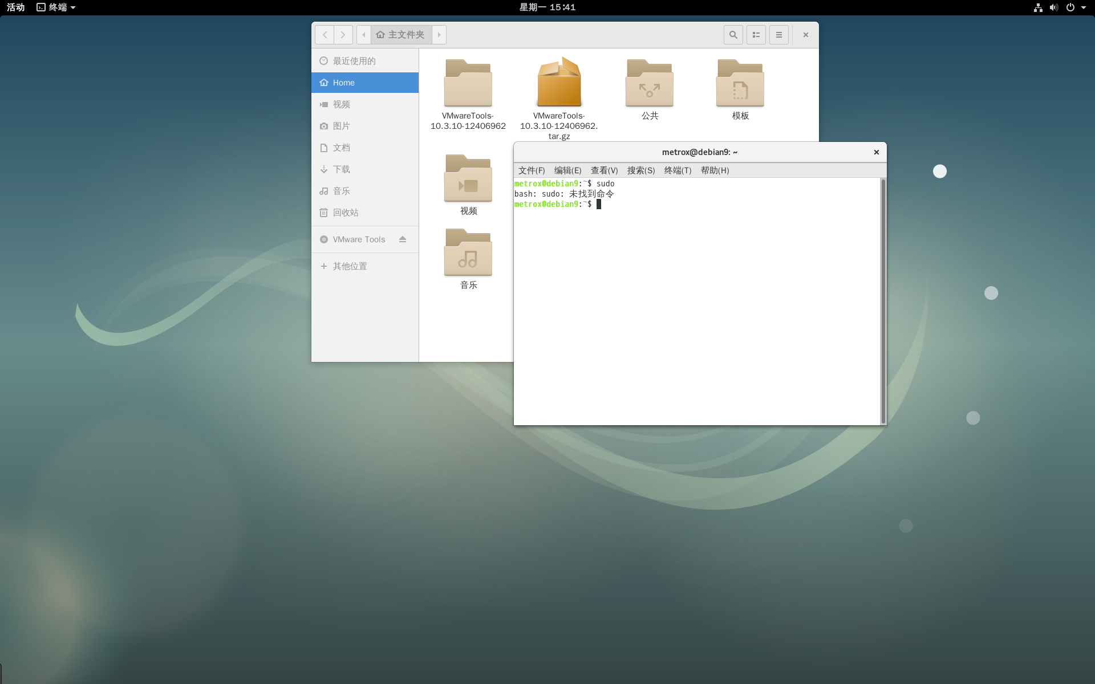The image size is (1095, 684).
Task: Open 音乐 in the sidebar
Action: pos(365,191)
